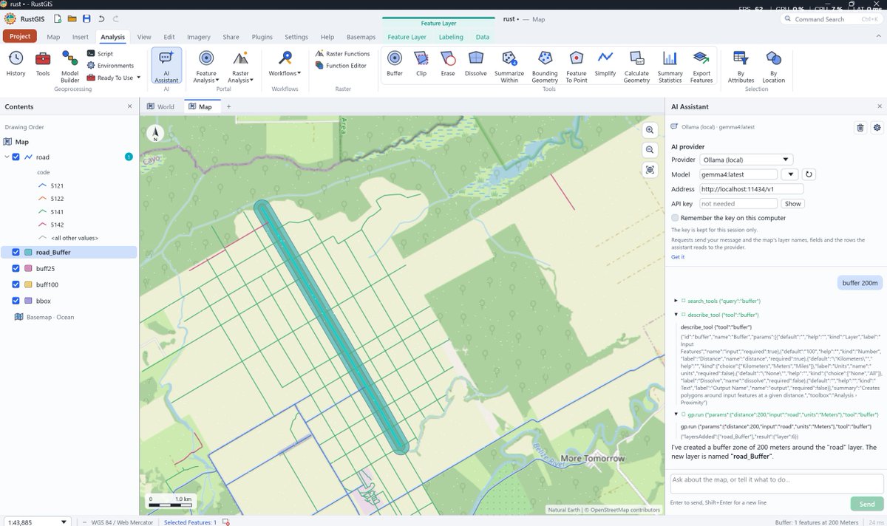The height and width of the screenshot is (526, 887).
Task: Expand Feature Analysis dropdown
Action: point(206,66)
